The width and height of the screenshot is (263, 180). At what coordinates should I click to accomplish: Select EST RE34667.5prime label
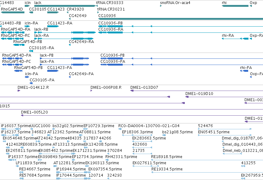tap(35, 169)
